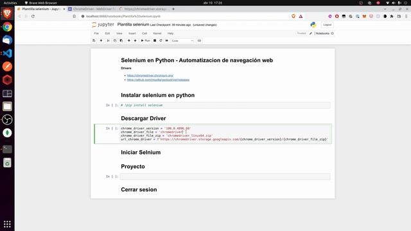This screenshot has width=411, height=231.
Task: Open the Brave main menu
Action: tap(407, 16)
